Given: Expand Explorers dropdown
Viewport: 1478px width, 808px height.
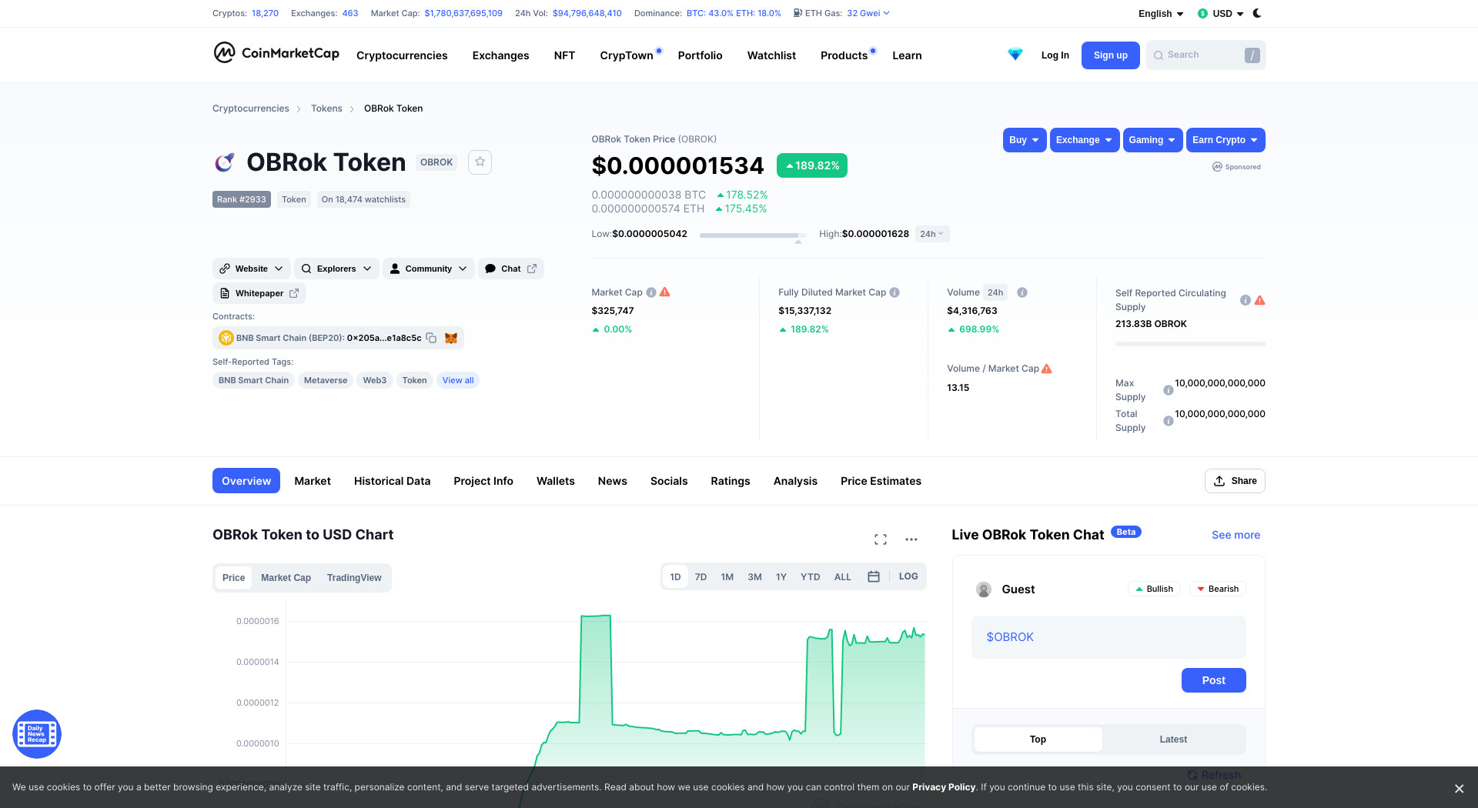Looking at the screenshot, I should coord(336,269).
